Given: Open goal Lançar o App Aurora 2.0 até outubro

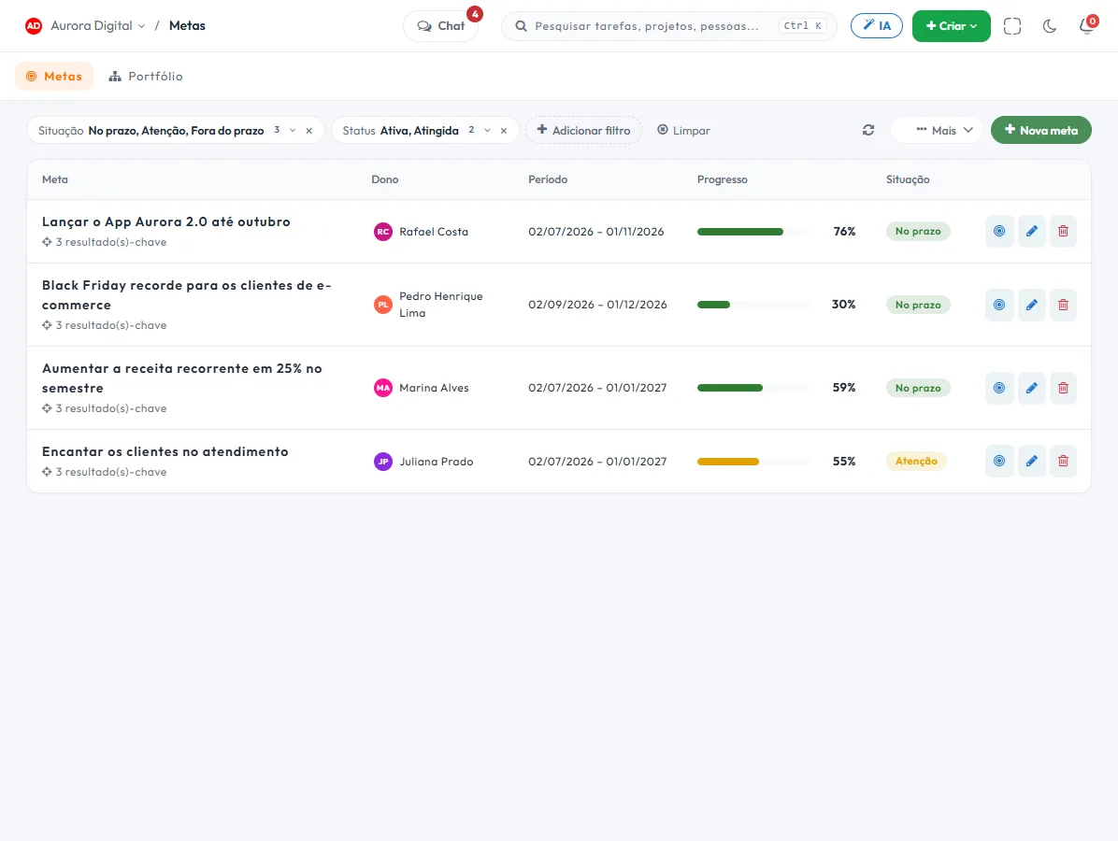Looking at the screenshot, I should click(x=166, y=221).
